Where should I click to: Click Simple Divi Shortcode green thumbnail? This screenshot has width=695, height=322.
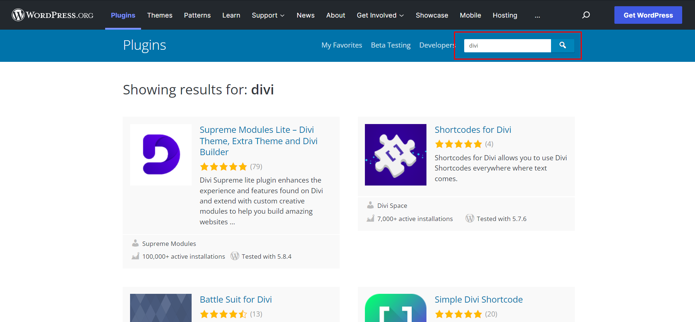point(396,308)
